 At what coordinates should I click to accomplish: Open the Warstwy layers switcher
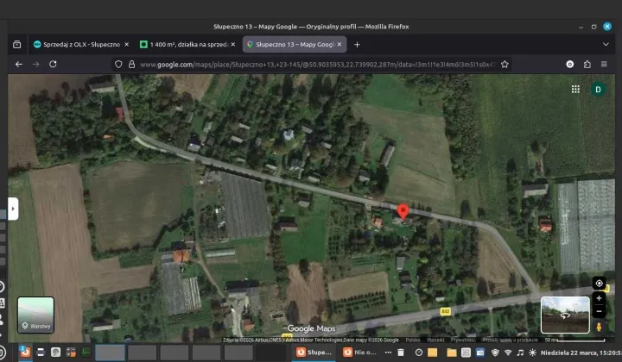[x=35, y=315]
